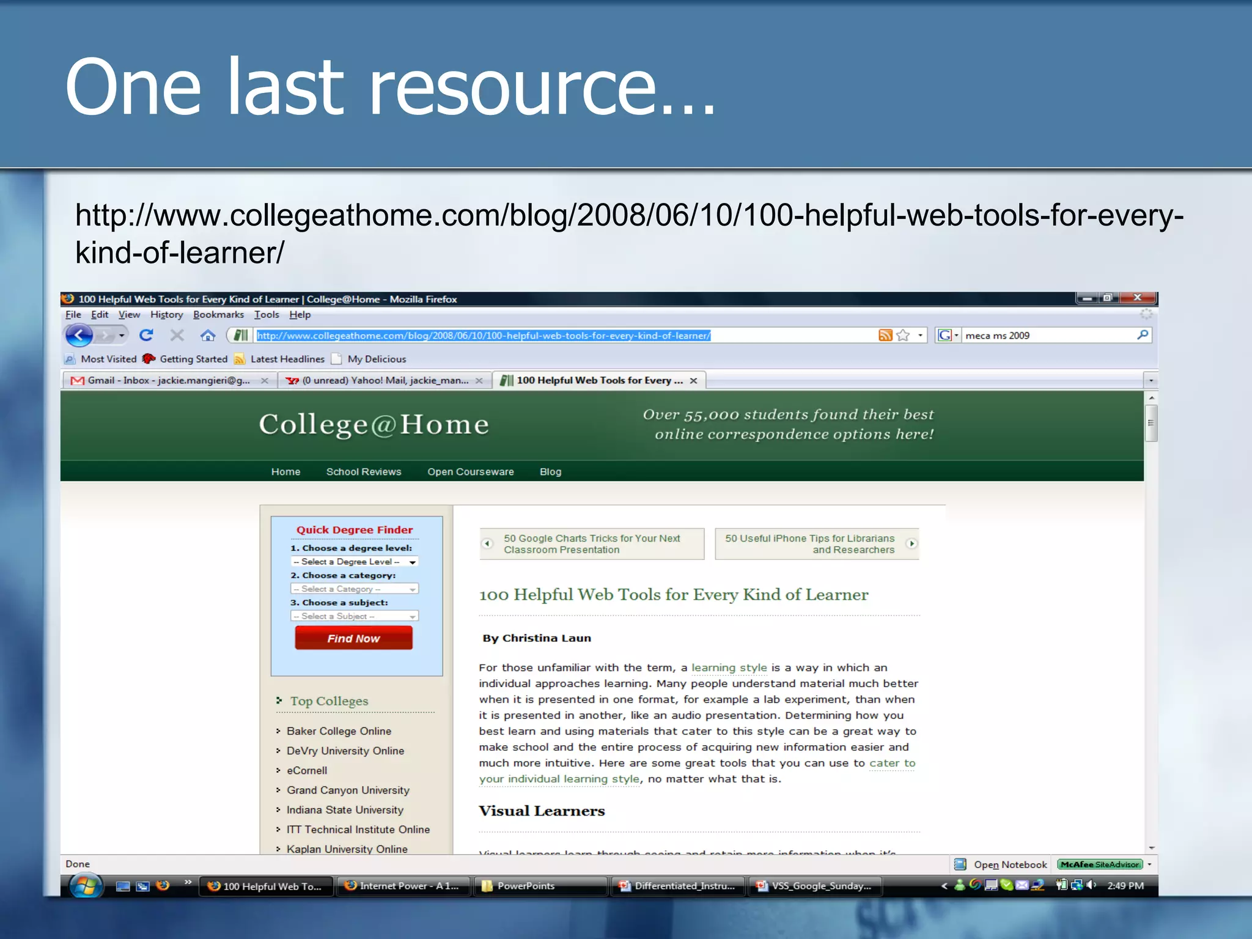Click the search magnifier icon

click(1142, 335)
